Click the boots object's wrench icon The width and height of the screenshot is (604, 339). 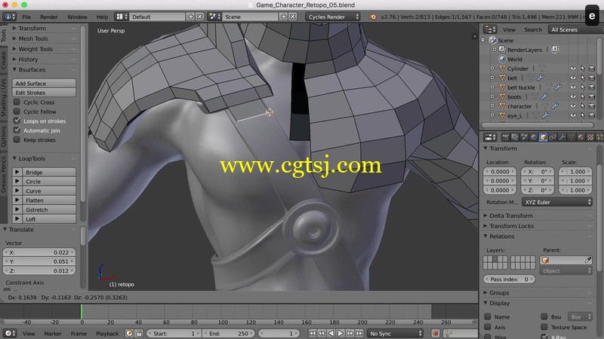544,96
